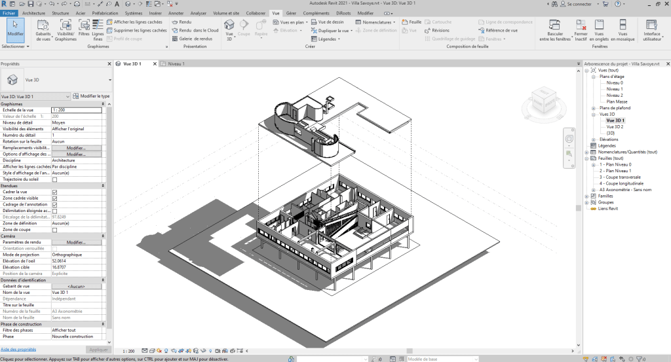671x362 pixels.
Task: Click the Feuille tool
Action: click(x=412, y=22)
